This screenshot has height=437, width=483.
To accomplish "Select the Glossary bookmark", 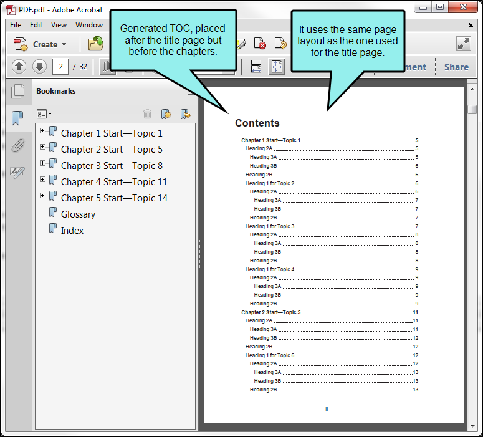I will 79,214.
